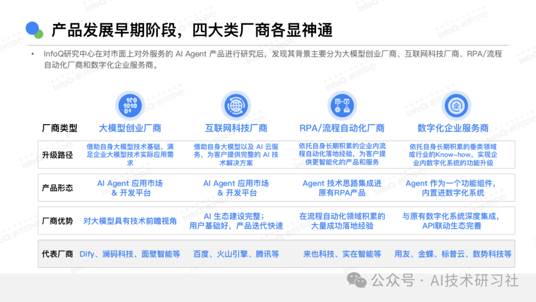
Task: Click the globe icon above 互联网科技厂商
Action: [x=236, y=106]
